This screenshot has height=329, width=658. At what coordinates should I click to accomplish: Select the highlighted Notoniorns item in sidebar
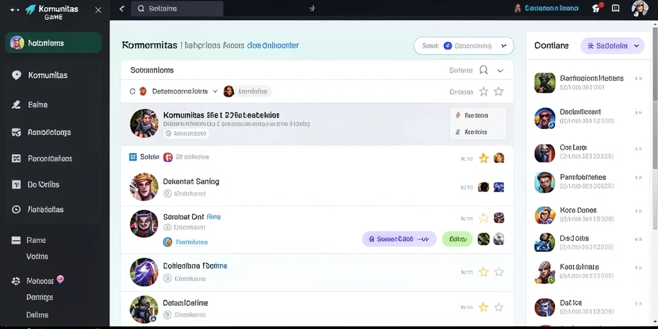point(53,43)
